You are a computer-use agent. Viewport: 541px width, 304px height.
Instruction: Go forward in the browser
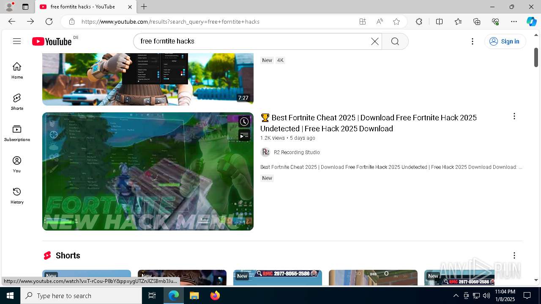(x=30, y=22)
